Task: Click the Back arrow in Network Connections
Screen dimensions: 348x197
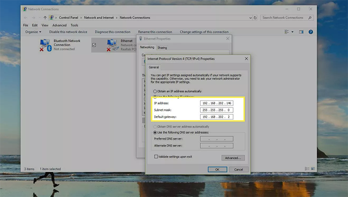Action: (x=26, y=17)
